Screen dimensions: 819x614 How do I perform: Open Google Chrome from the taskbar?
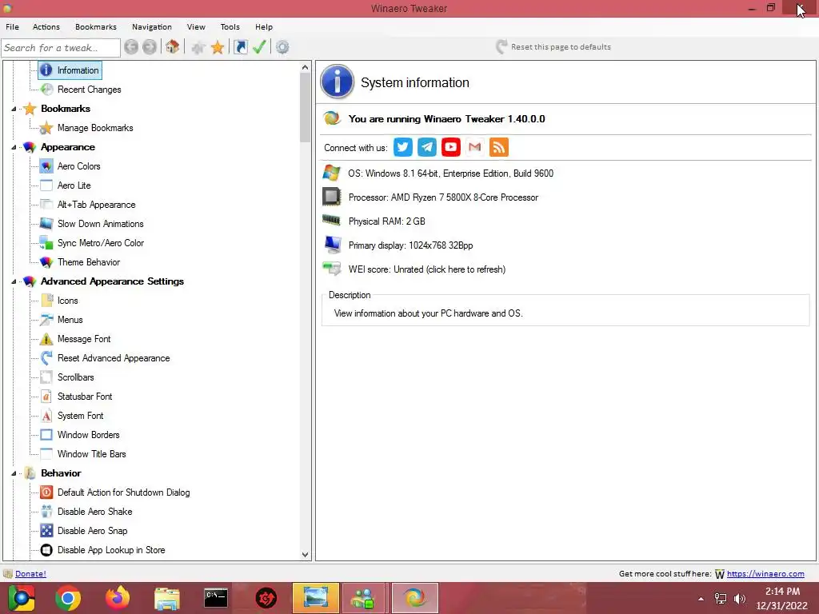69,598
